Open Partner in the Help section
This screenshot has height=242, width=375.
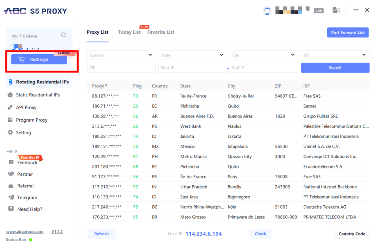coord(25,174)
